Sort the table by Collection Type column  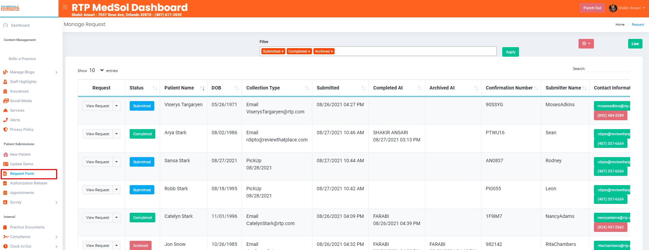tap(277, 88)
